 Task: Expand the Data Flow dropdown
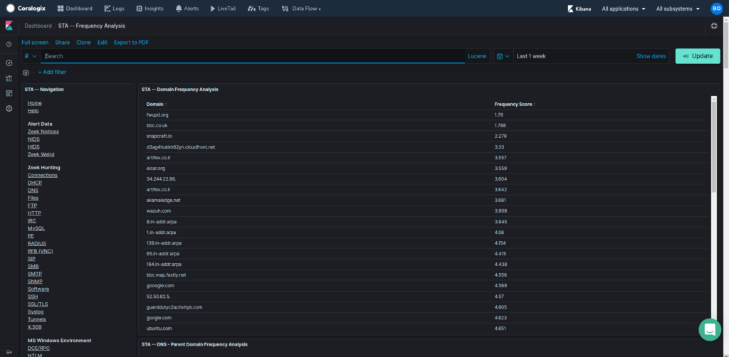[301, 9]
